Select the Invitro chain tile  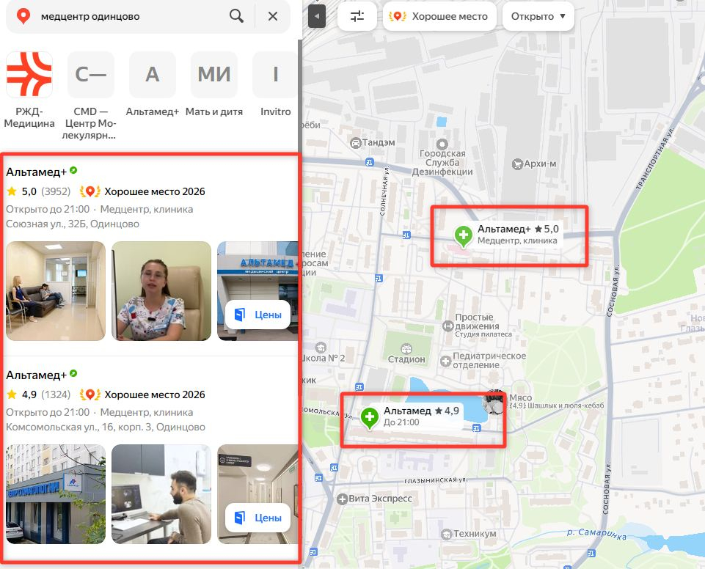[275, 74]
